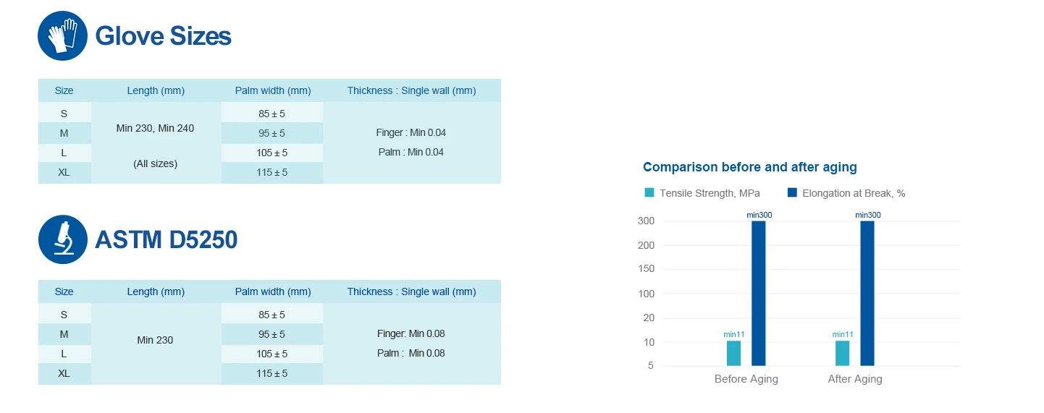This screenshot has width=1044, height=413.
Task: Click the After Aging axis label
Action: point(854,379)
